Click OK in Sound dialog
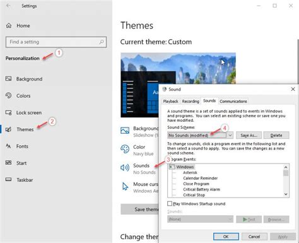299x243 pixels. (226, 237)
